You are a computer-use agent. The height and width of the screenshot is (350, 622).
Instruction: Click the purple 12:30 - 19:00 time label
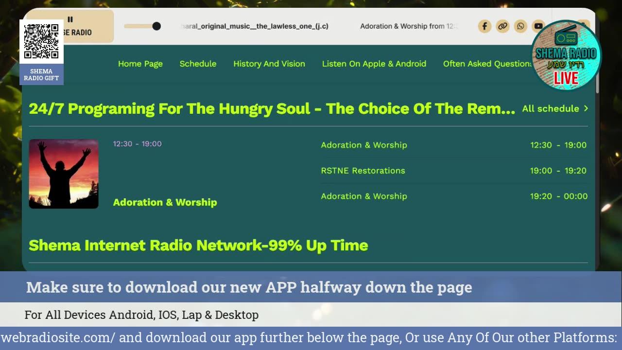point(138,144)
